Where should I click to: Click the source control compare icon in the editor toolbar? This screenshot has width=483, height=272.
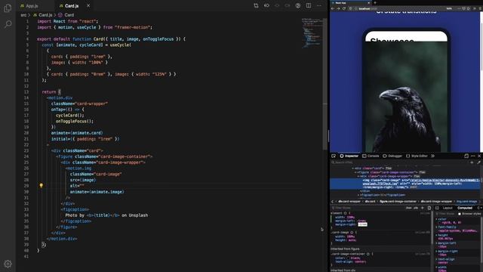tap(256, 5)
